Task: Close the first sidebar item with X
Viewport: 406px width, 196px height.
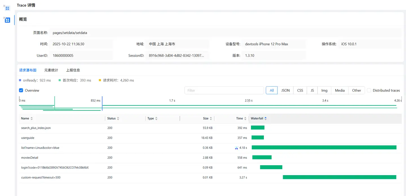Action: click(x=4, y=6)
